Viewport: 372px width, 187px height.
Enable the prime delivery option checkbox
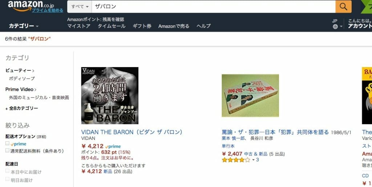[7, 144]
